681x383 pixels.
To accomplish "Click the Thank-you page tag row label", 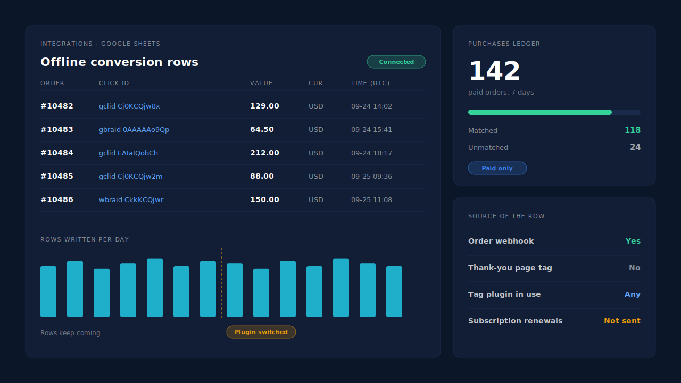I will pyautogui.click(x=510, y=268).
